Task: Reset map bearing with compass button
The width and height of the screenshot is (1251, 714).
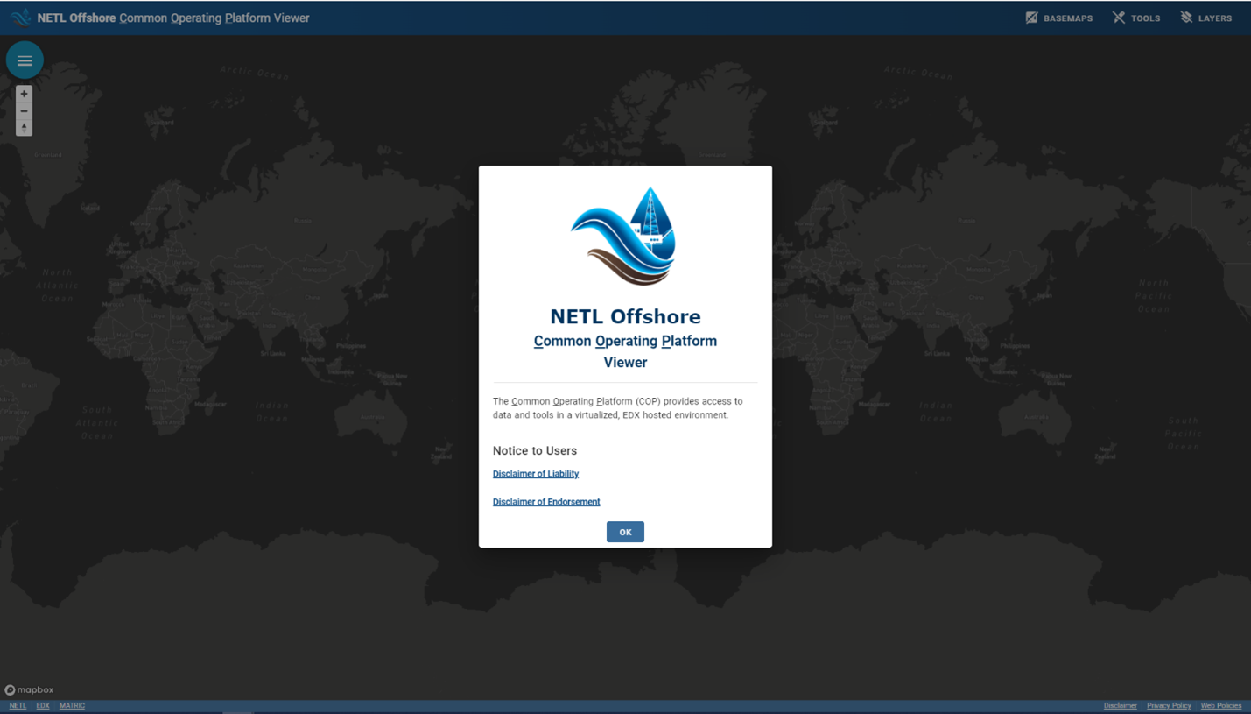Action: click(24, 127)
